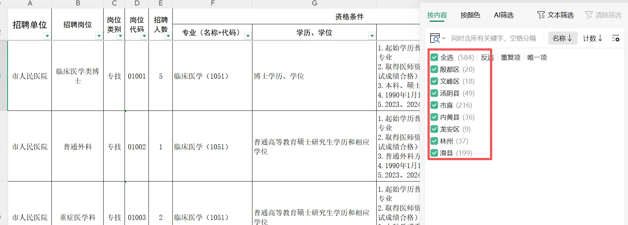Select column A header
The height and width of the screenshot is (225, 628).
point(30,3)
